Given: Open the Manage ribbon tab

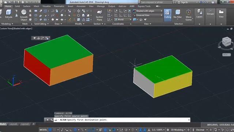Looking at the screenshot, I should pyautogui.click(x=101, y=6).
